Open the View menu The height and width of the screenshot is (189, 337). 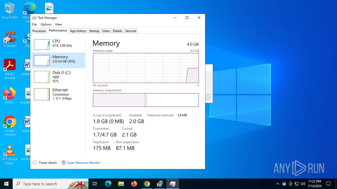pyautogui.click(x=58, y=24)
